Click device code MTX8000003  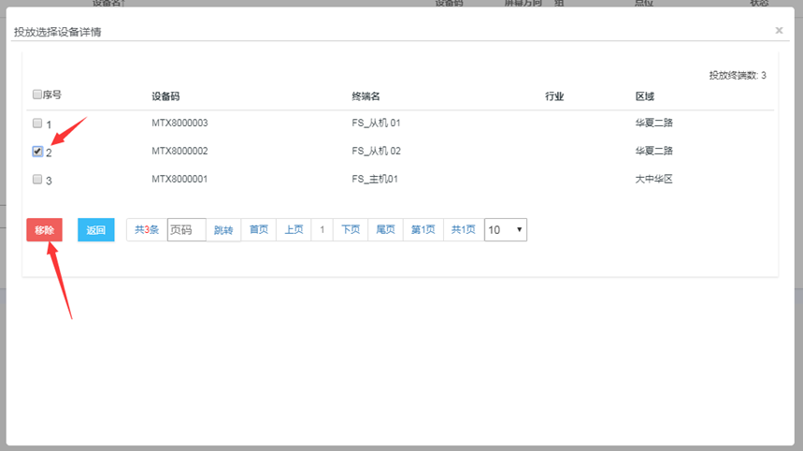[179, 124]
